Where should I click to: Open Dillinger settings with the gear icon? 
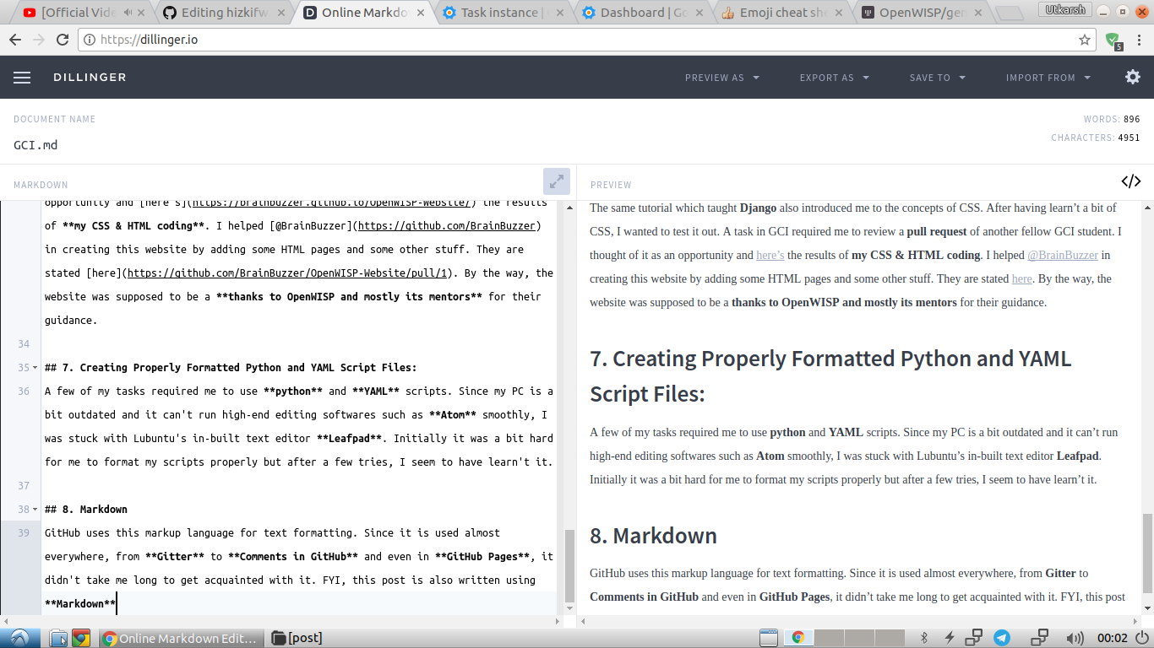1132,77
